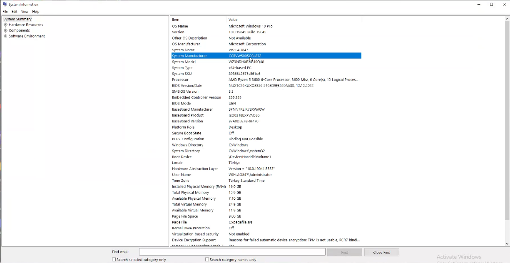Select the SMBIOS Version row
510x263 pixels.
click(266, 92)
